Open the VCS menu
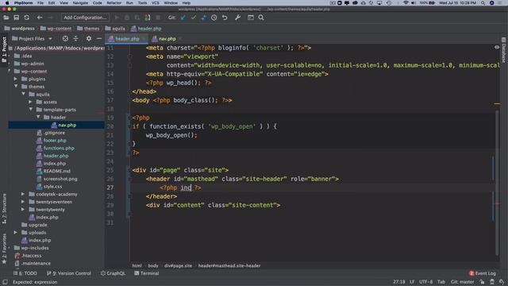 [x=156, y=3]
